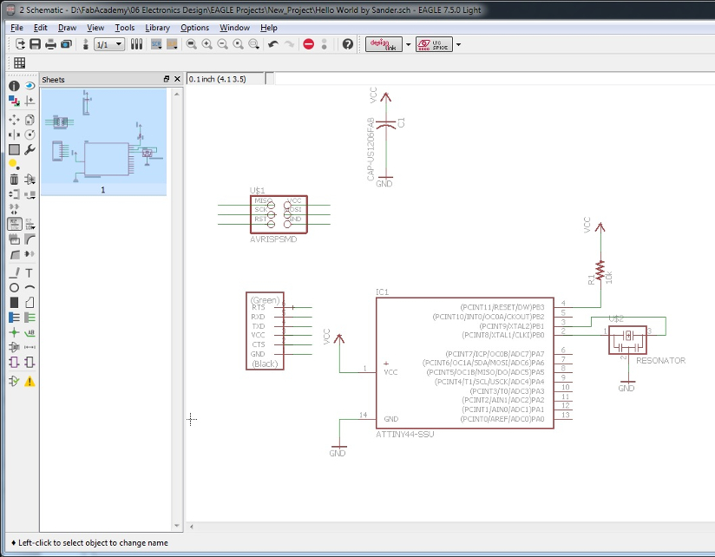Select the Add part tool
Screen dimensions: 715x557
30,179
